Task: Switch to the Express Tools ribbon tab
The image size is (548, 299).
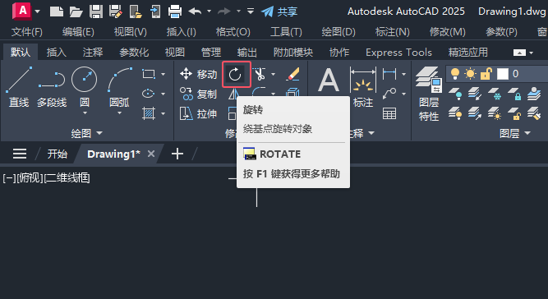Action: [398, 53]
